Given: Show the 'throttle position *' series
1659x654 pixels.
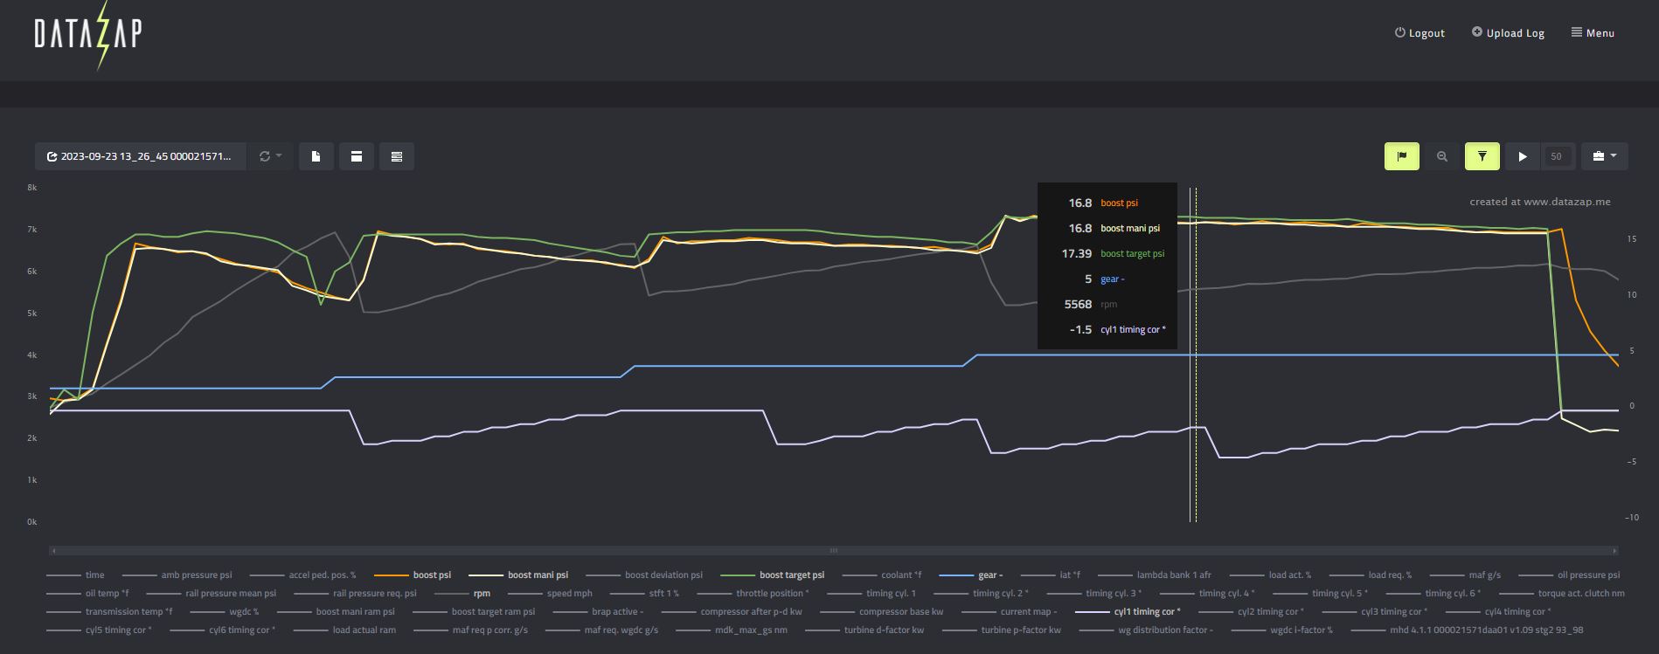Looking at the screenshot, I should click(753, 594).
